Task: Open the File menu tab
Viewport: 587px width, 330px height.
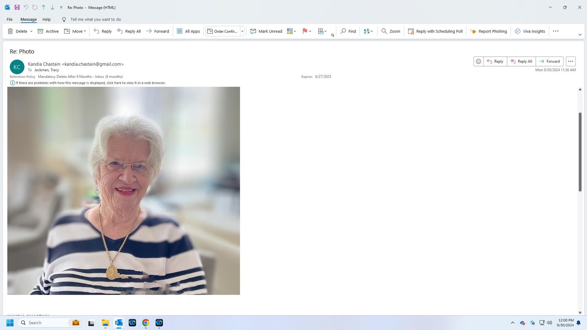Action: point(9,19)
